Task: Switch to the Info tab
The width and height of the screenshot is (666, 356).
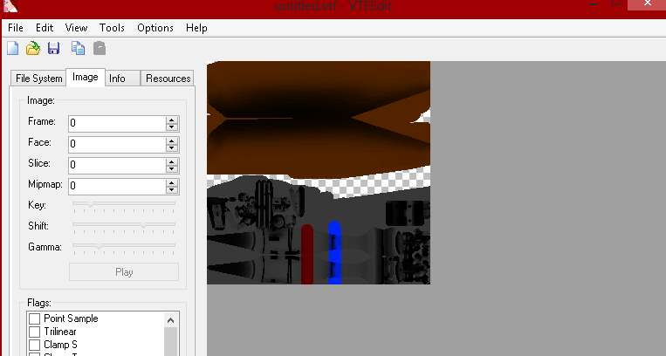Action: pyautogui.click(x=122, y=79)
